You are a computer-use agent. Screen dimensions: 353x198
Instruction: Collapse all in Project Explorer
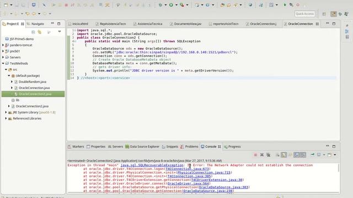pyautogui.click(x=33, y=32)
